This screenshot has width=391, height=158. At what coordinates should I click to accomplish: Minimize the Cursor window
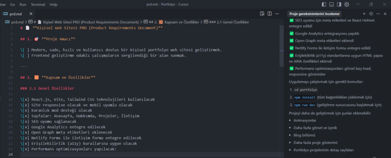[358, 5]
